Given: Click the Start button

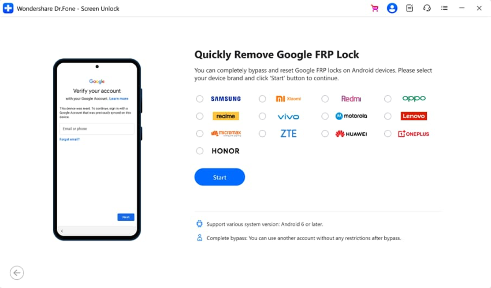Looking at the screenshot, I should pos(219,177).
